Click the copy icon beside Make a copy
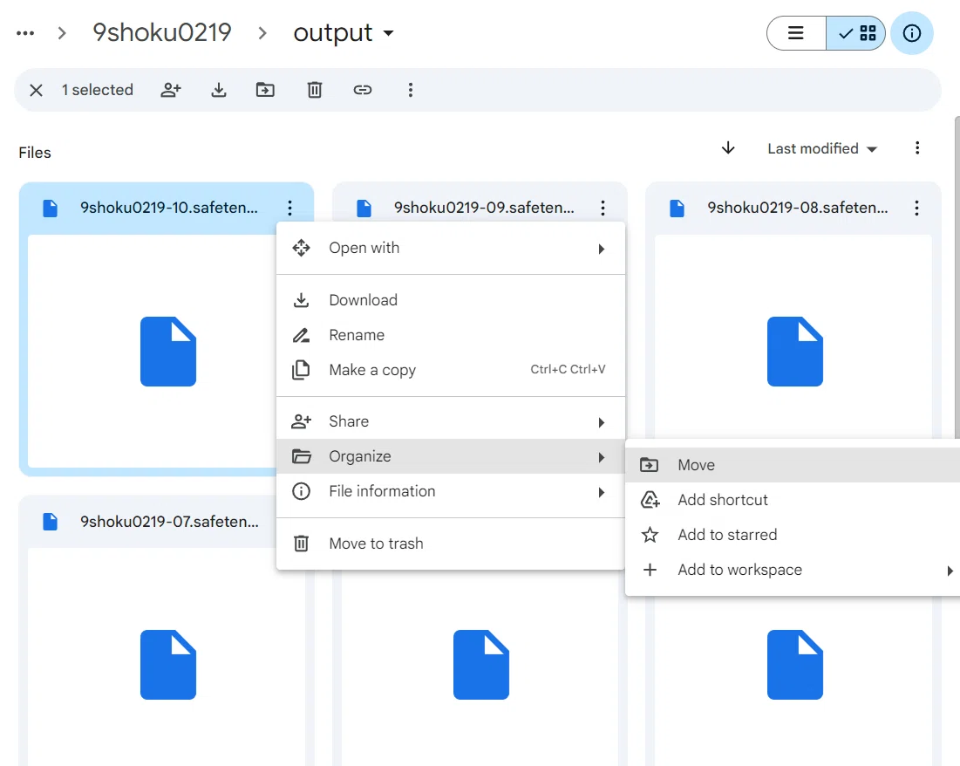Image resolution: width=960 pixels, height=766 pixels. click(x=301, y=370)
